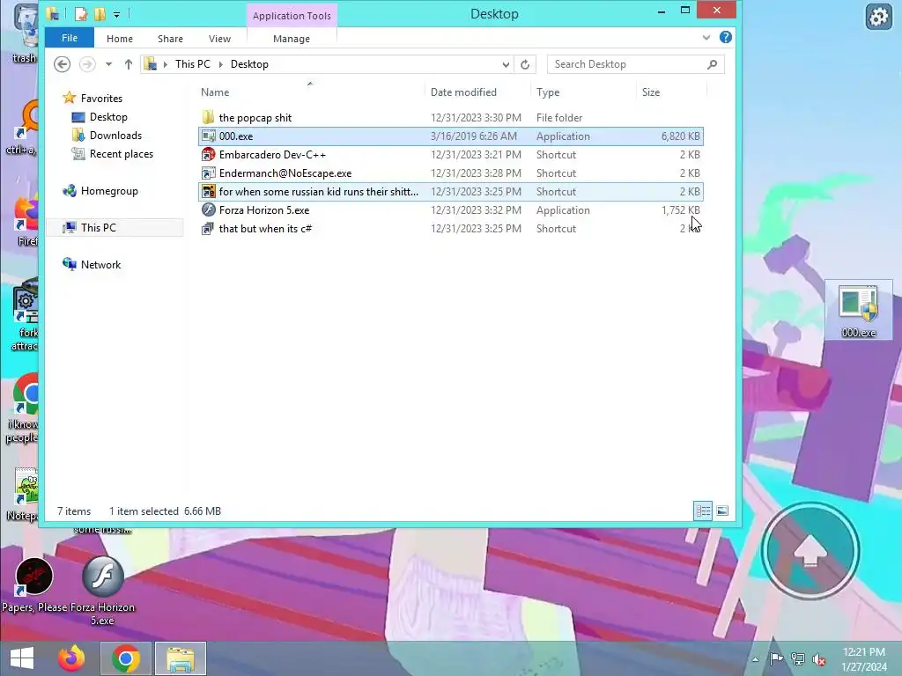The width and height of the screenshot is (902, 676).
Task: Launch Firefox from the taskbar
Action: click(x=71, y=658)
